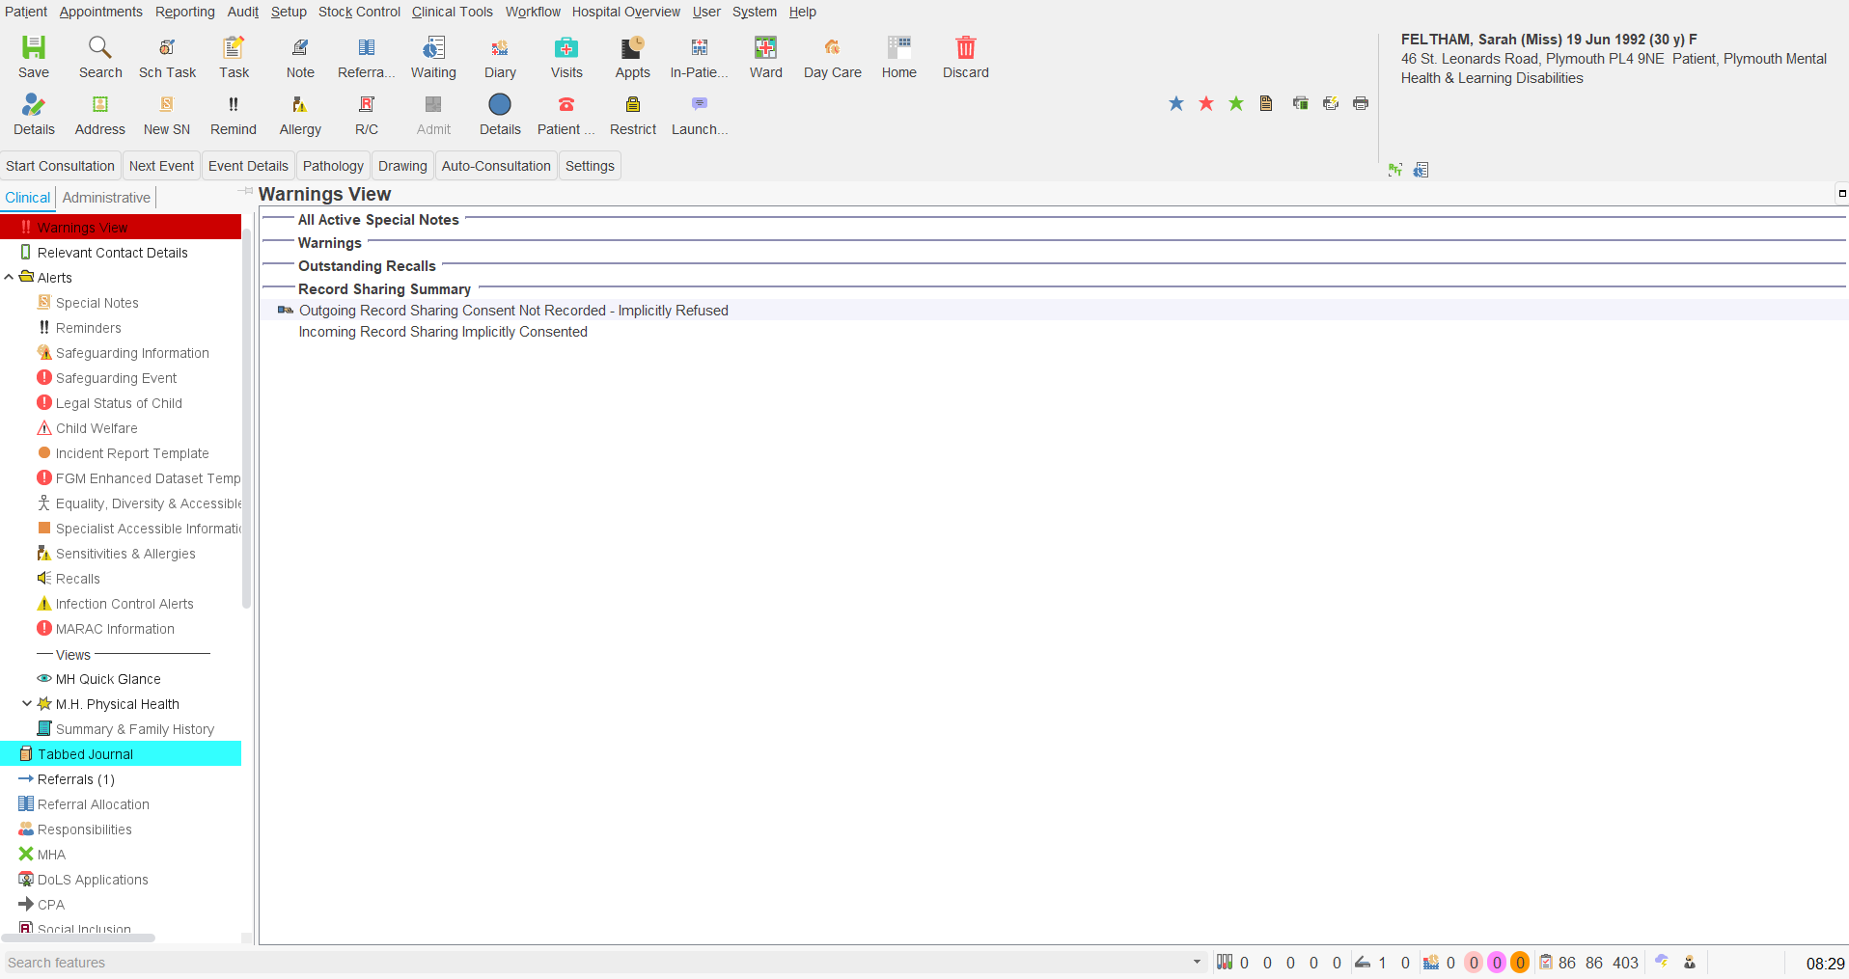This screenshot has height=979, width=1849.
Task: Click the Auto-Consultation button
Action: (496, 166)
